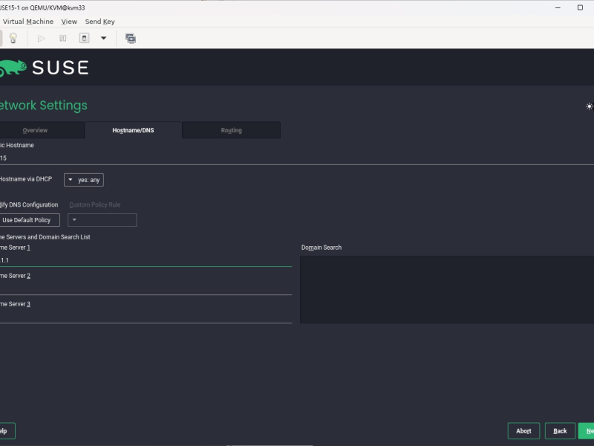594x446 pixels.
Task: Select the Hostname/DNS tab
Action: (133, 130)
